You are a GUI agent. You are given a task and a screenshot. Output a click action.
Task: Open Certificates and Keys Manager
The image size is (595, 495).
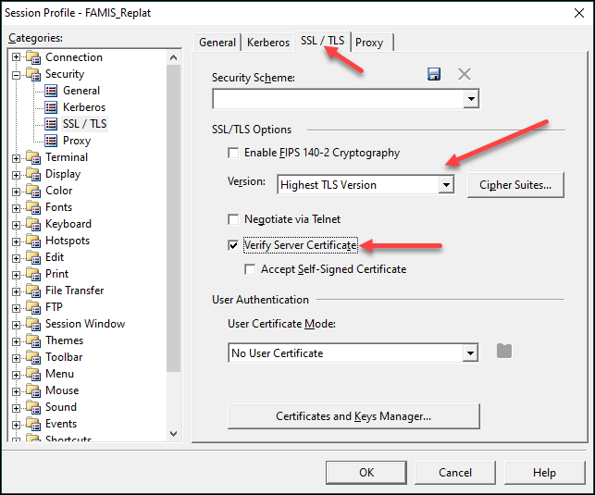point(353,416)
